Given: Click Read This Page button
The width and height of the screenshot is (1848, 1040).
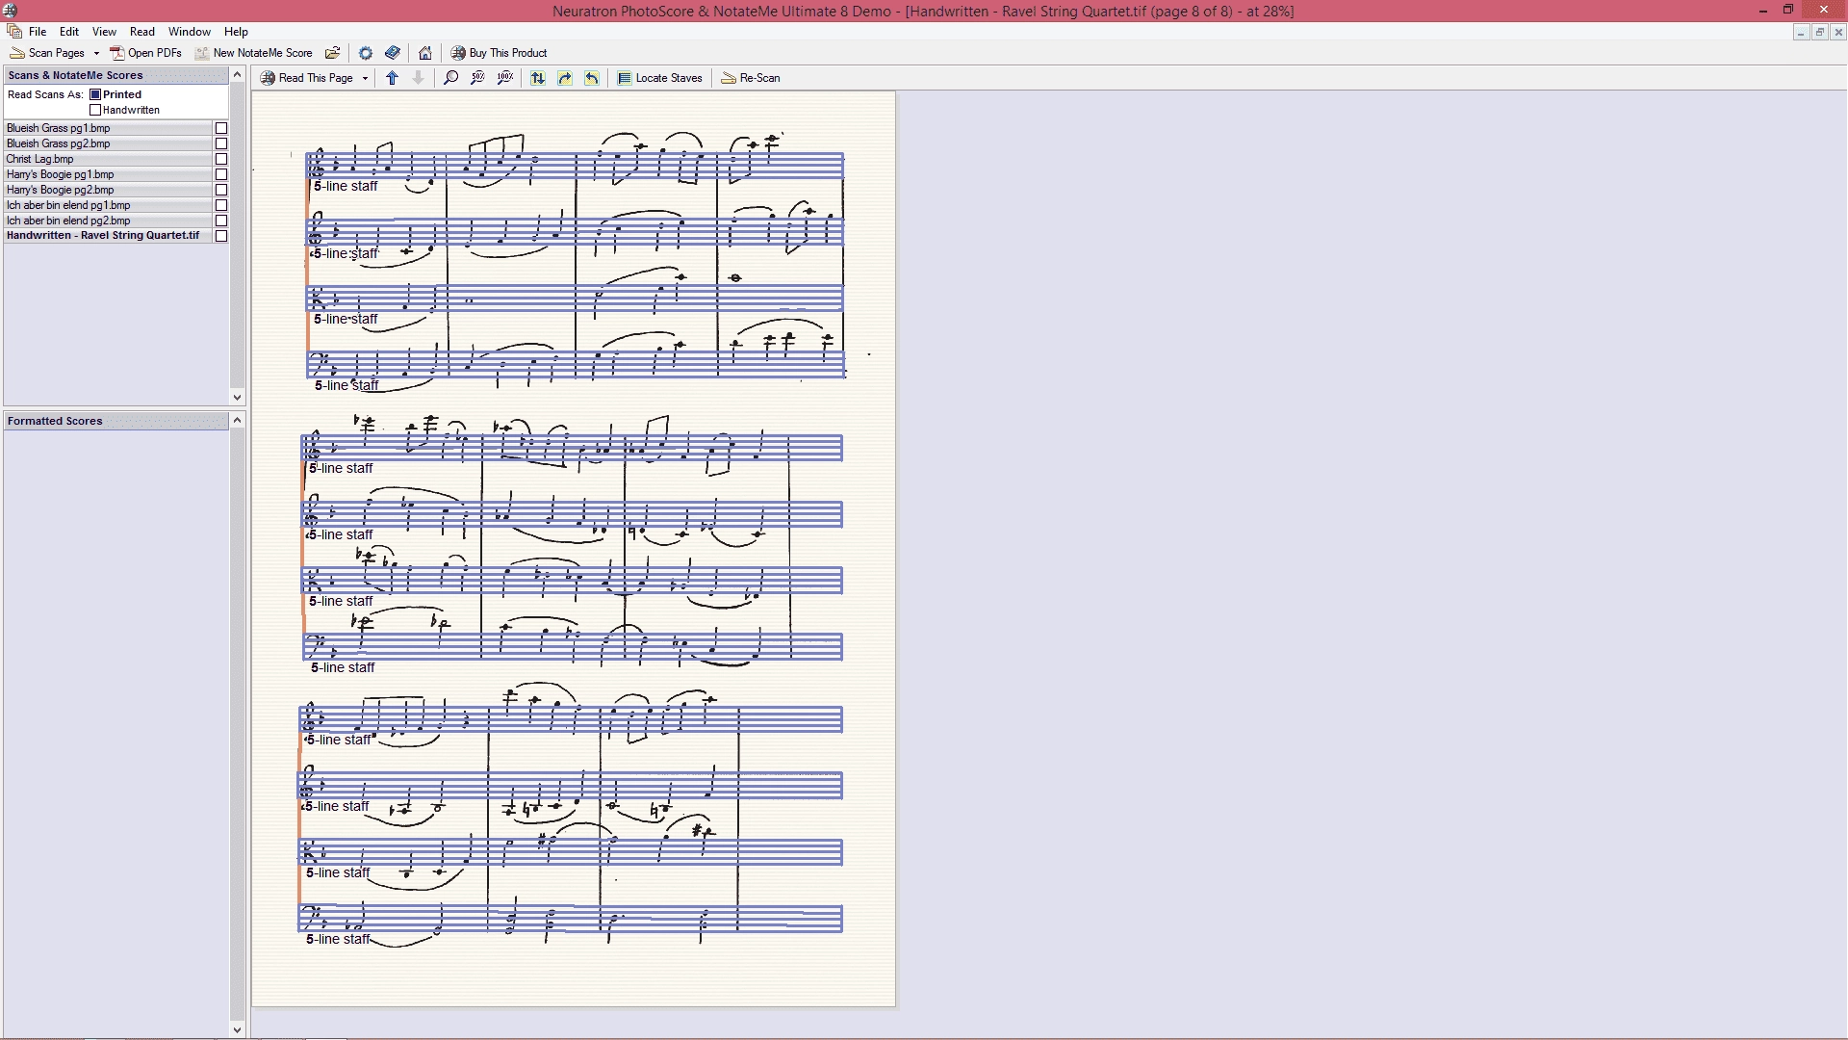Looking at the screenshot, I should (x=307, y=78).
